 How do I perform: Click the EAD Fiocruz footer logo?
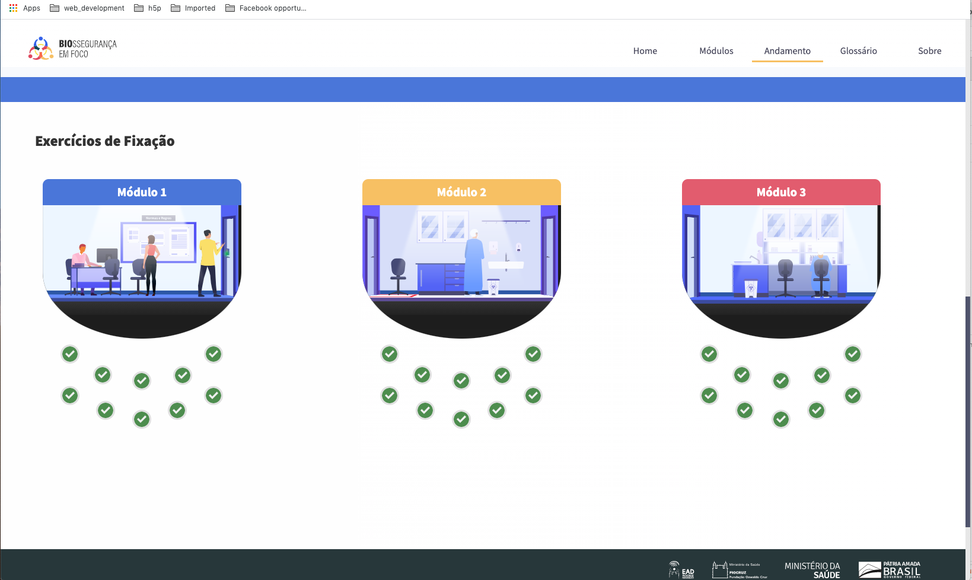tap(681, 570)
